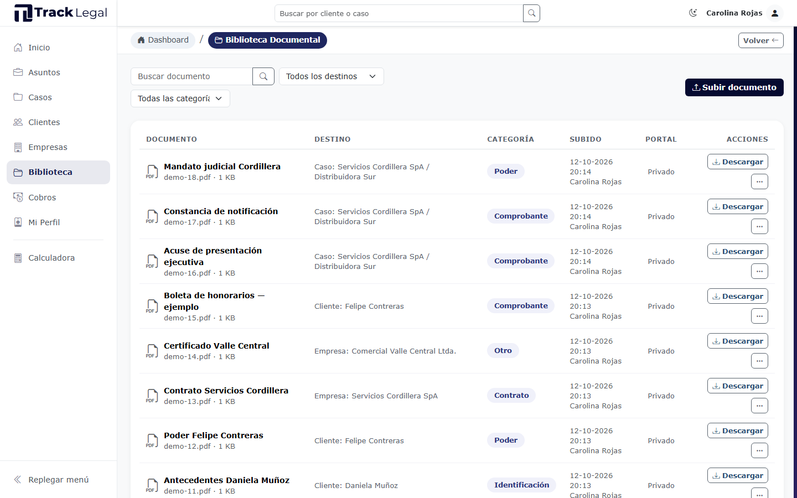Click PDF icon of Poder Felipe Contreras

152,440
